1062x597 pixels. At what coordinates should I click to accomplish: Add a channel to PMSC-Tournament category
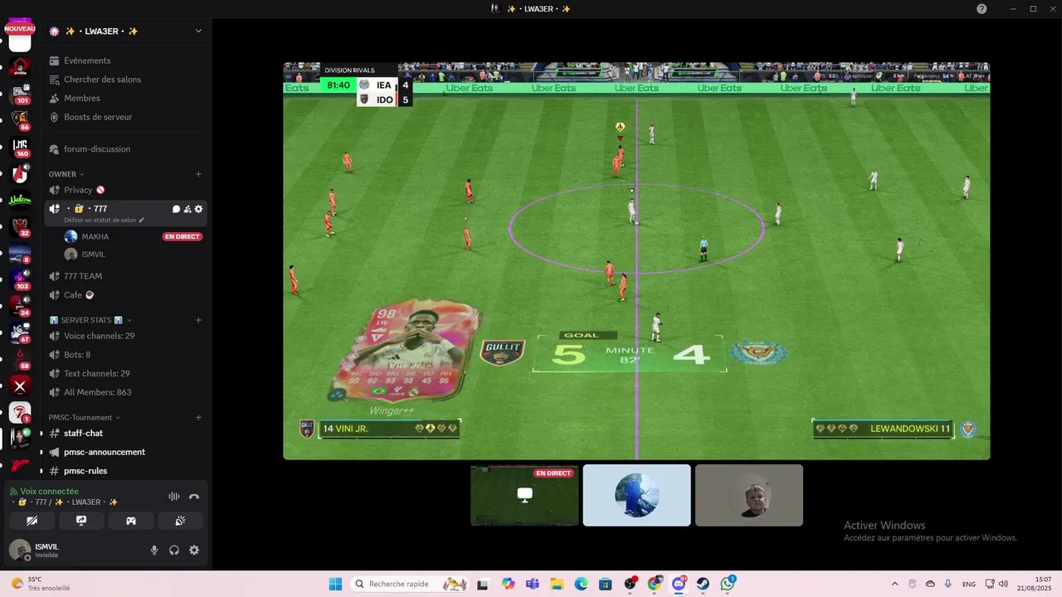198,418
